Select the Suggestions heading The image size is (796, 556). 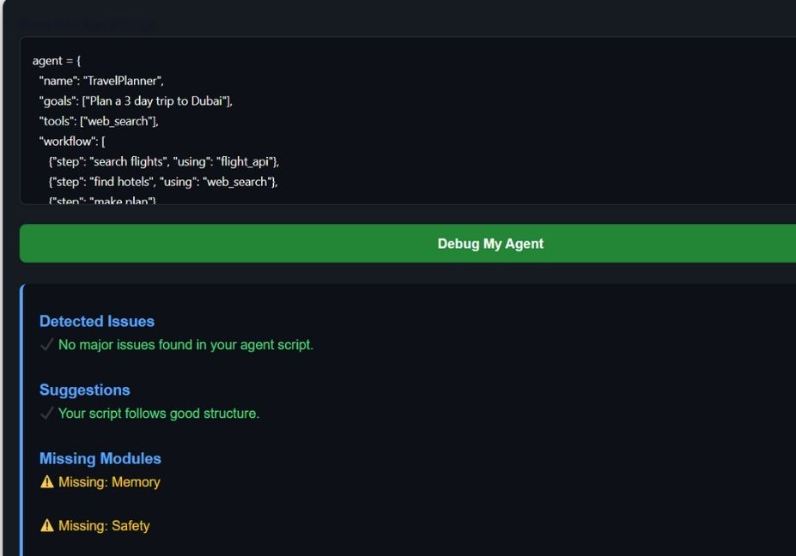tap(84, 390)
